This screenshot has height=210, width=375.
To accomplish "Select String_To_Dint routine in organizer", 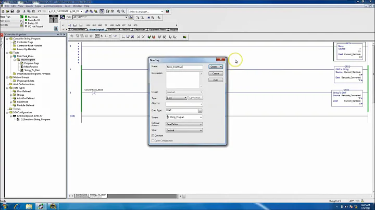I will pyautogui.click(x=32, y=70).
